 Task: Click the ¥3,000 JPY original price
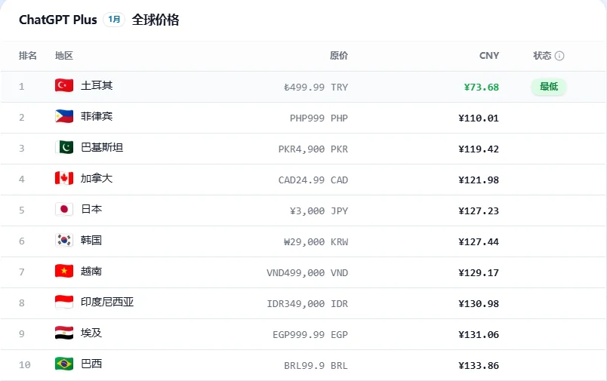coord(319,211)
